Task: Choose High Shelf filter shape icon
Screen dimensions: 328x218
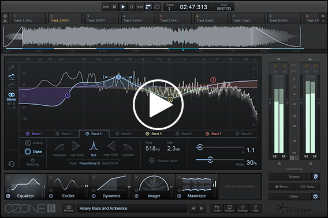Action: click(111, 146)
